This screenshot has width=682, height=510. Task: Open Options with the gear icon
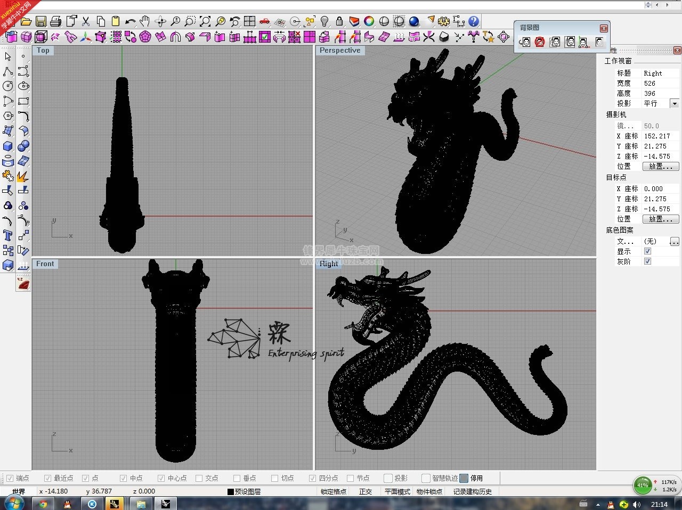coord(444,22)
